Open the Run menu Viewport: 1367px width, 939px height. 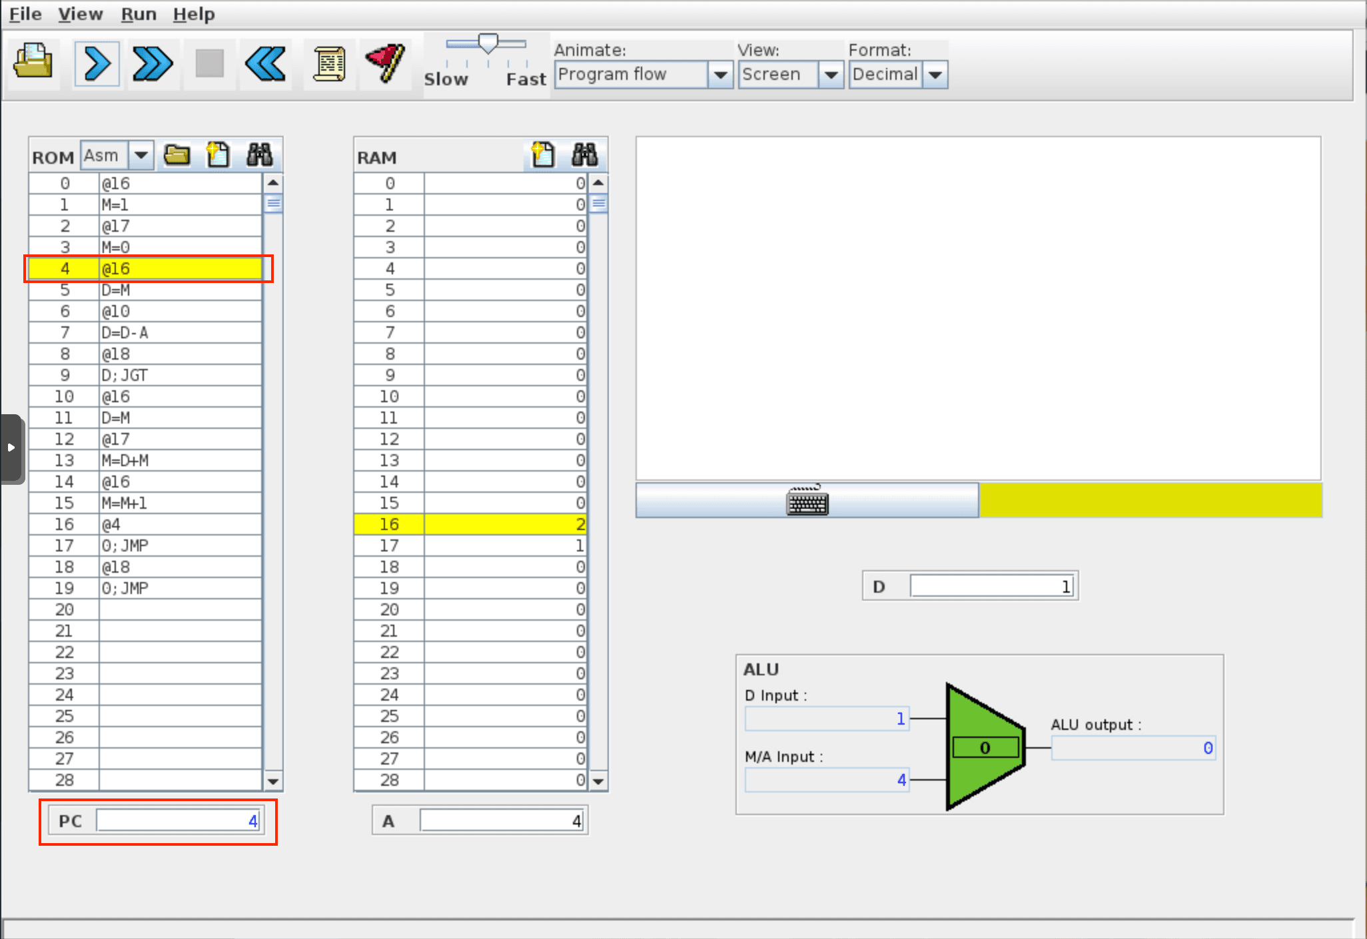click(x=139, y=14)
